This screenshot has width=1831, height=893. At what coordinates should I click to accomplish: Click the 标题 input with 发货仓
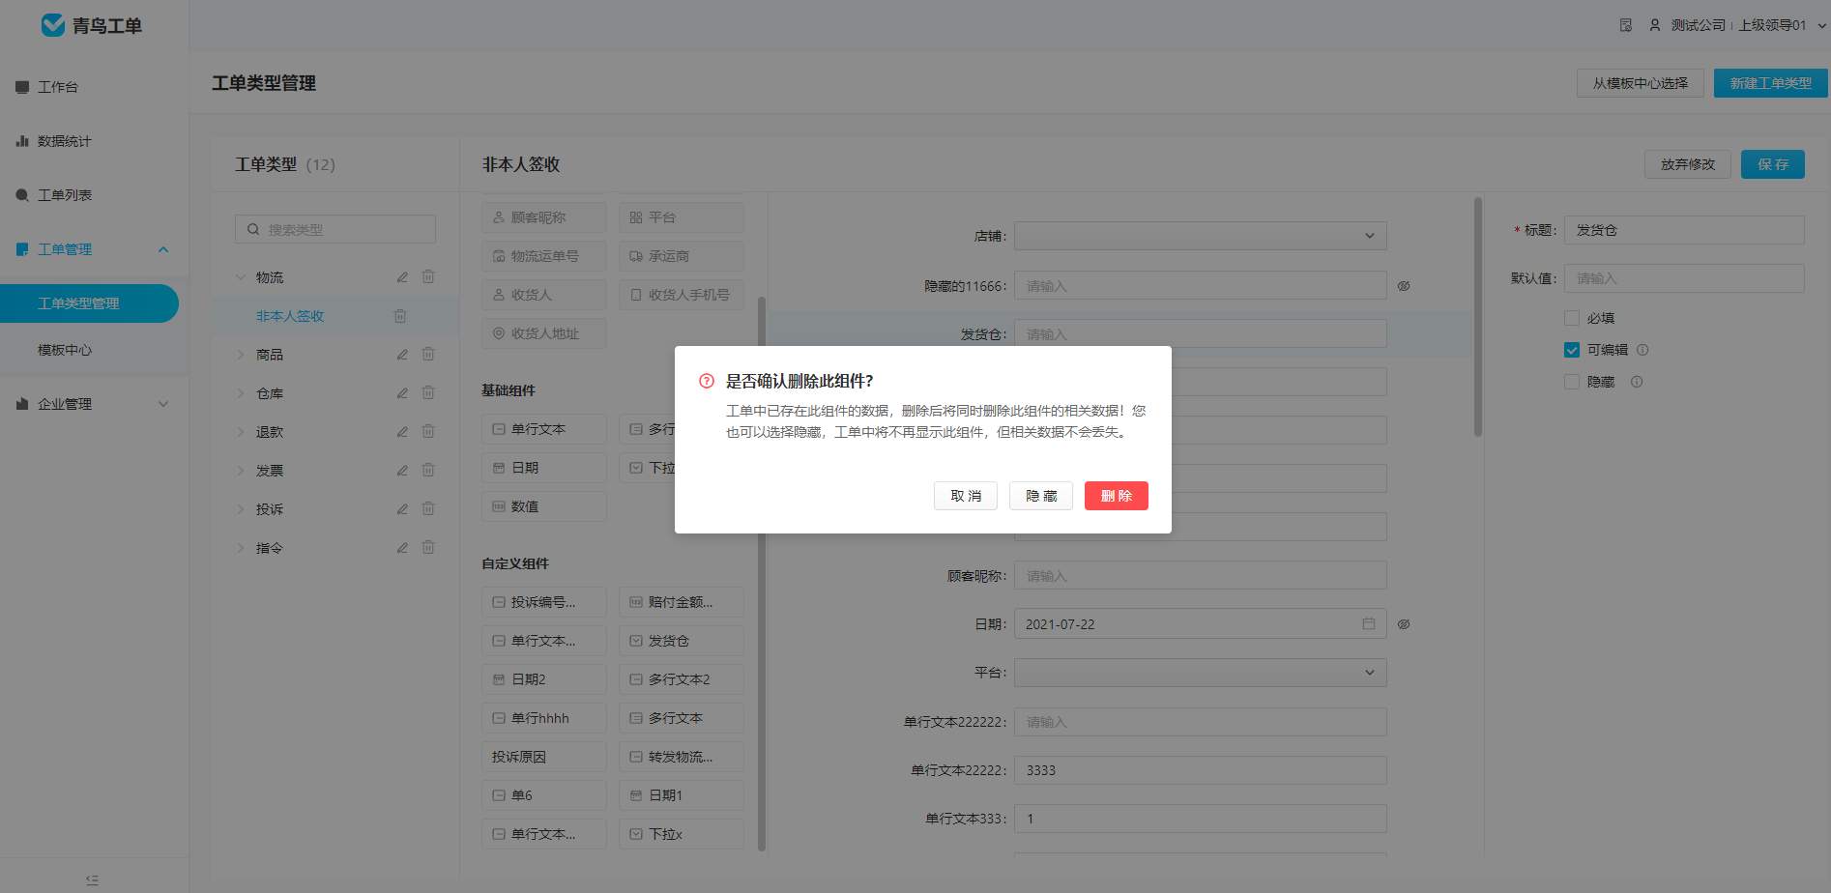click(x=1684, y=230)
